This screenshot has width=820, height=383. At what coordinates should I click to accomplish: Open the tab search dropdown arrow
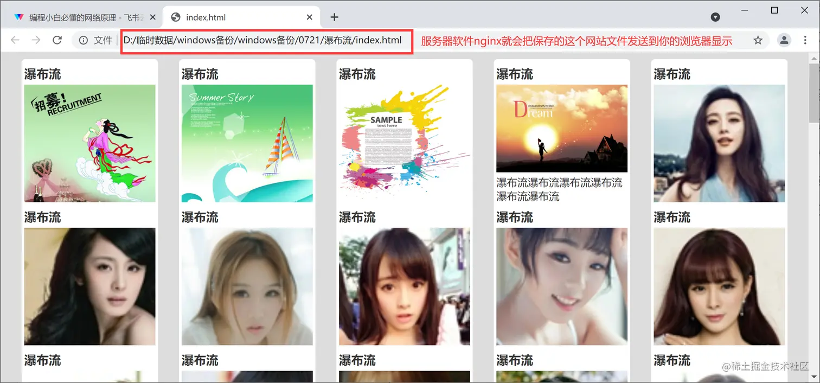coord(715,17)
